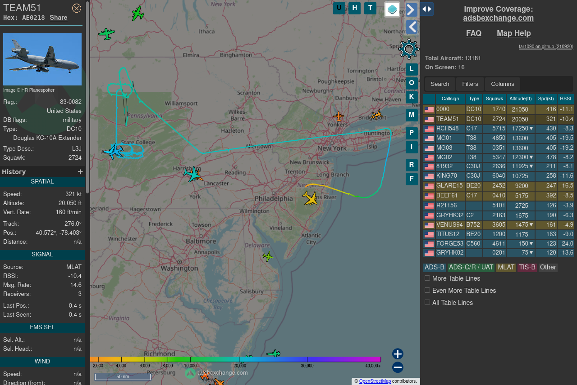Toggle the R map option button
577x385 pixels.
click(412, 165)
